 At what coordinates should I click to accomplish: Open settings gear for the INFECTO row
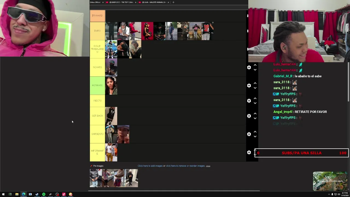click(x=249, y=101)
